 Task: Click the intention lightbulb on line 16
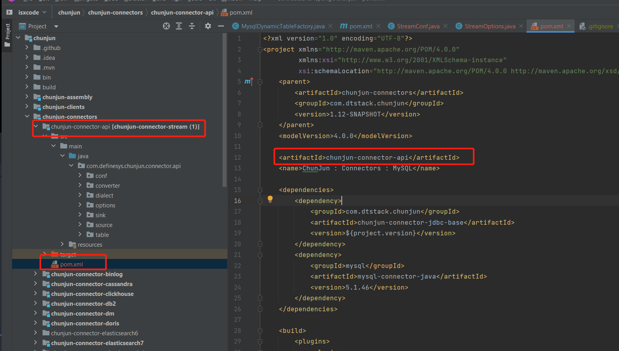click(x=270, y=199)
